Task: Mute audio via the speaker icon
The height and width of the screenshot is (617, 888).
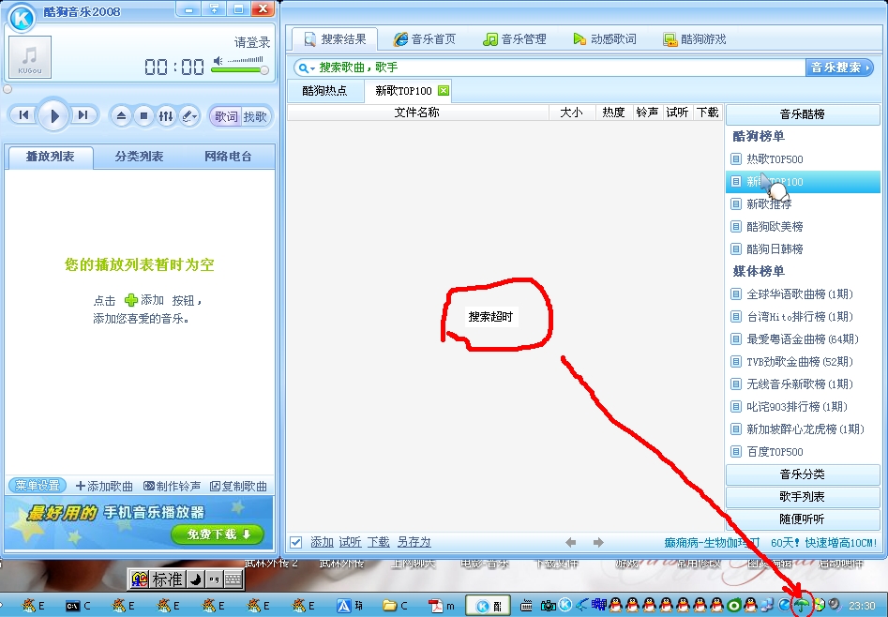Action: tap(218, 61)
